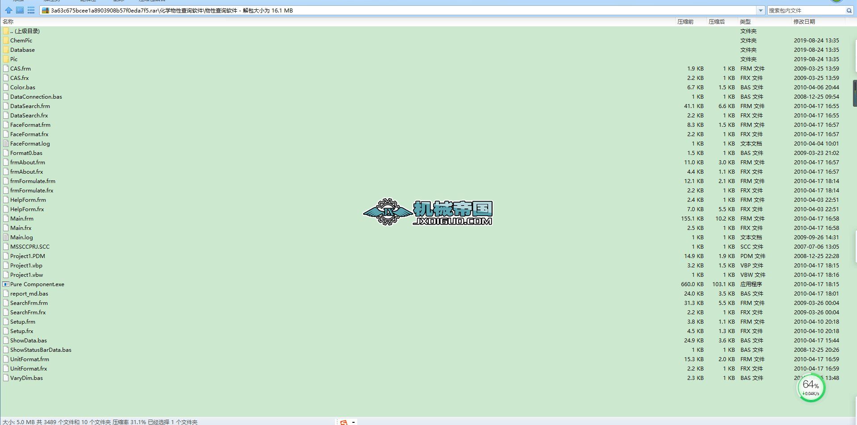Image resolution: width=857 pixels, height=425 pixels.
Task: Click the archive path text in address bar
Action: click(x=172, y=10)
